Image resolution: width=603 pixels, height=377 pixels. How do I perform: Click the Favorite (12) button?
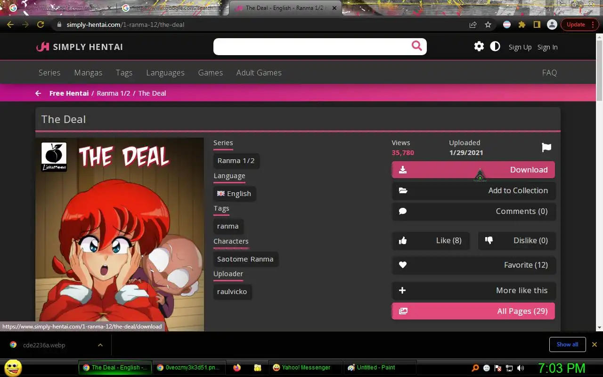tap(473, 265)
